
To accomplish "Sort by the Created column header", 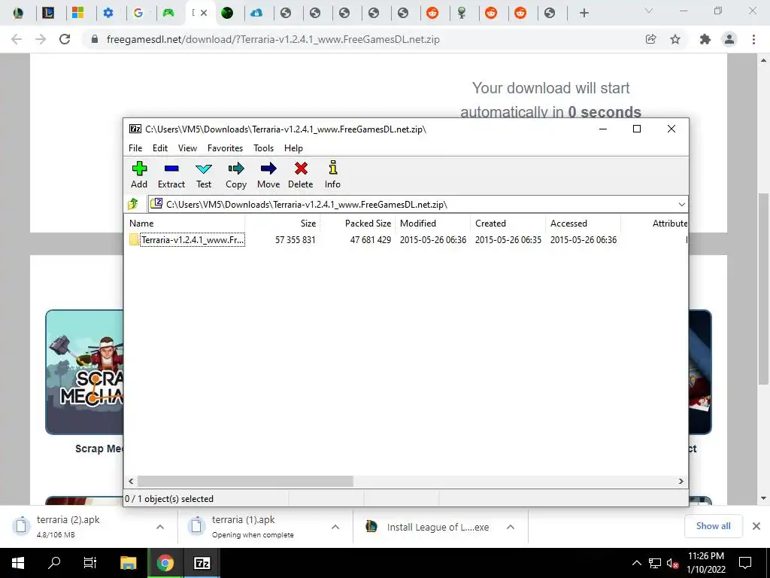I will (x=508, y=223).
